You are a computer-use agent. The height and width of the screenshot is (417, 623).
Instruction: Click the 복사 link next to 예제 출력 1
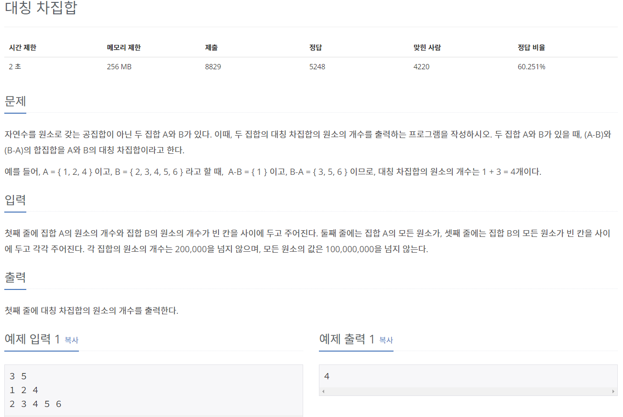[x=386, y=340]
